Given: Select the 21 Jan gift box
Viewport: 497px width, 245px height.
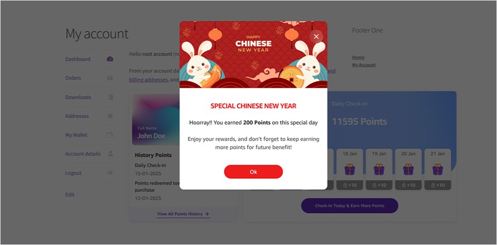Looking at the screenshot, I should click(x=437, y=169).
